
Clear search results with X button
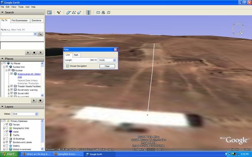41,52
